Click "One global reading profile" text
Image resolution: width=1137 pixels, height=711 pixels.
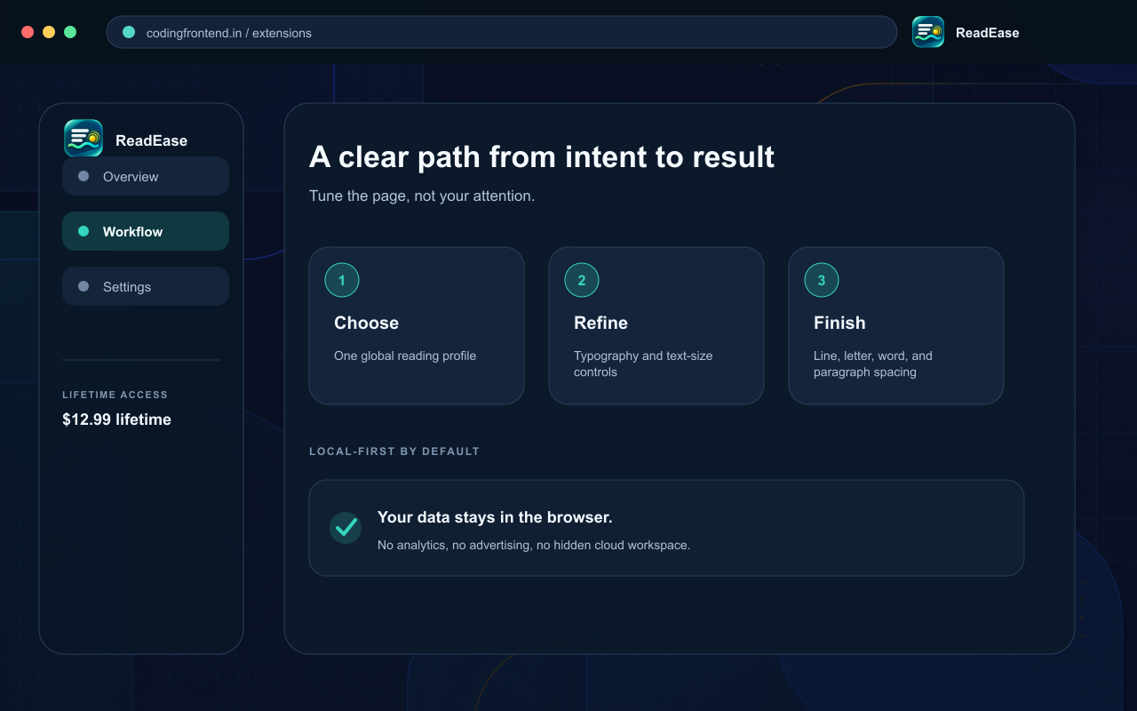point(405,355)
